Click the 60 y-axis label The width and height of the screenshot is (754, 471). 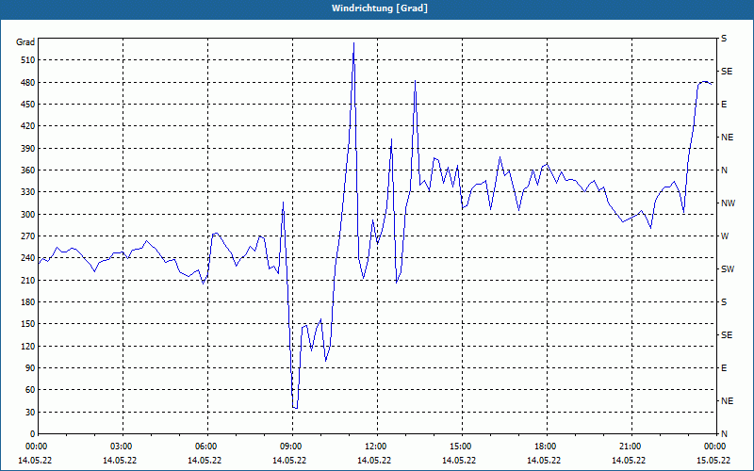(x=30, y=390)
